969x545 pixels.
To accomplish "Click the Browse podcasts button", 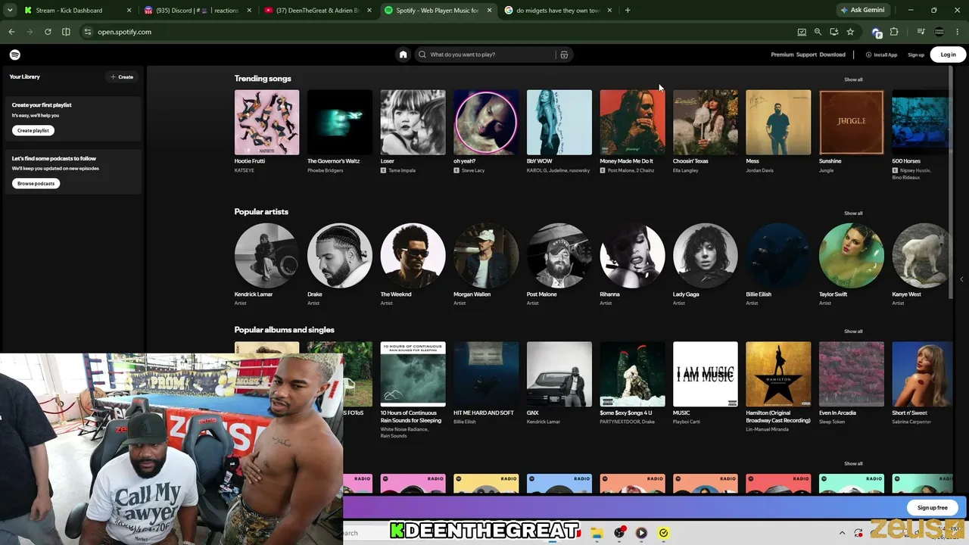I will point(36,183).
